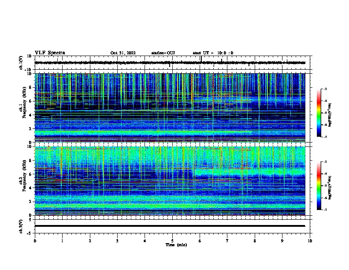Click time axis tick label "1"
This screenshot has width=349, height=270.
[62, 241]
